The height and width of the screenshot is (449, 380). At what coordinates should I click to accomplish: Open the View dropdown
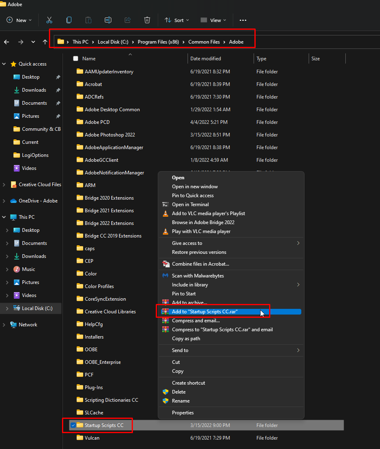click(x=213, y=20)
